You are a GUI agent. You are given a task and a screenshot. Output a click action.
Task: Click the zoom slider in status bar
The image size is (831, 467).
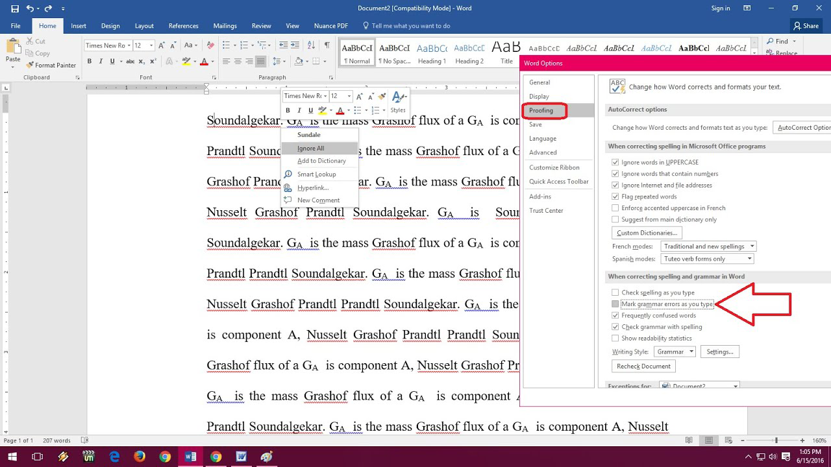pyautogui.click(x=776, y=441)
